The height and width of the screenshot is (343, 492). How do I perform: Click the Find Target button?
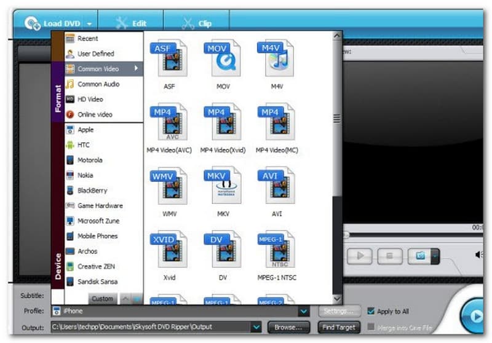click(x=339, y=328)
